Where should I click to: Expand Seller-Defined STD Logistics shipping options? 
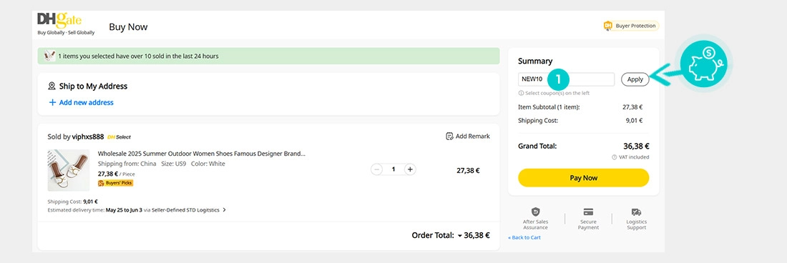(x=225, y=210)
